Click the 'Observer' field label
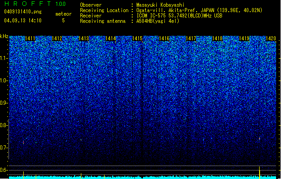The height and width of the screenshot is (179, 281). click(91, 5)
